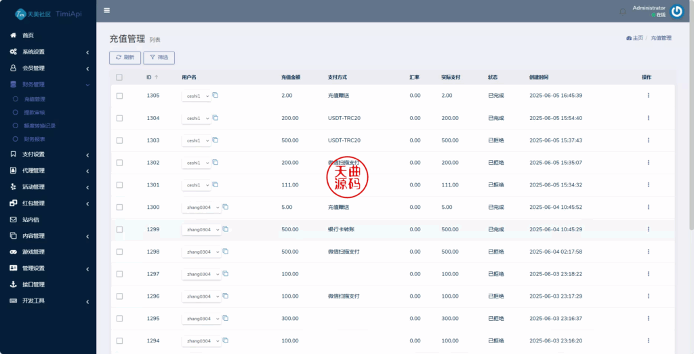Copy username icon in row 1301
The height and width of the screenshot is (354, 694).
pos(215,184)
